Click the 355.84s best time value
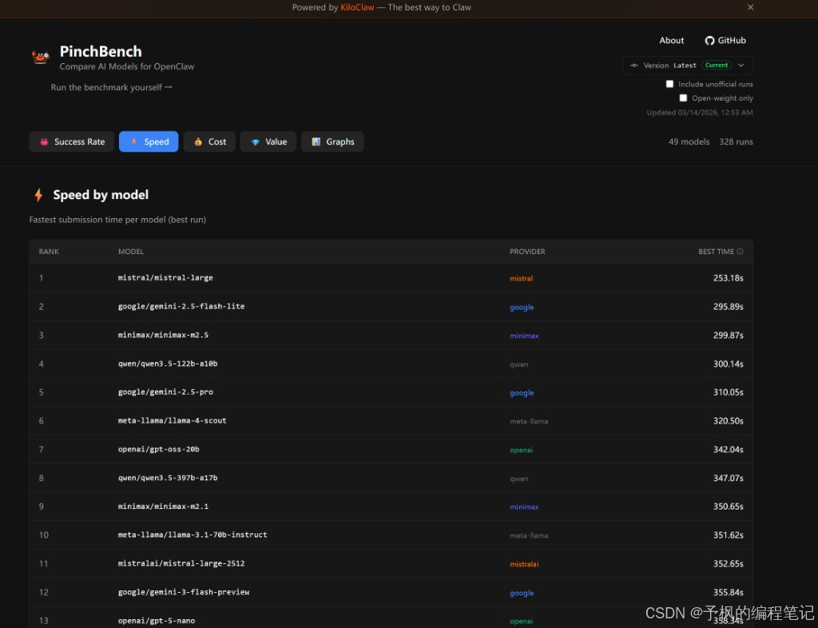This screenshot has width=818, height=628. (x=729, y=593)
